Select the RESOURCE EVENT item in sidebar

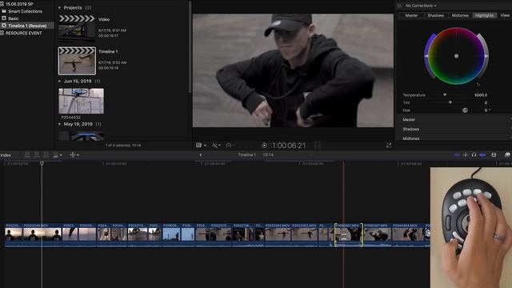(x=23, y=33)
